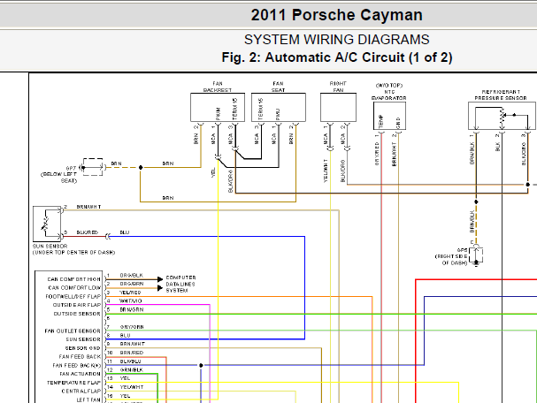Click the 'BRN/GRN' wire color on pin 5
Screen dimensions: 537x403
click(132, 309)
